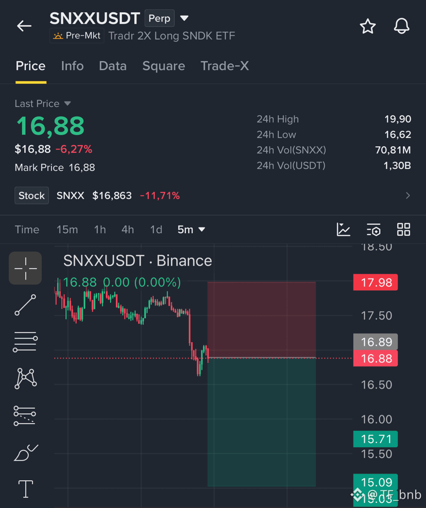Click the large green 16,88 last price
This screenshot has width=426, height=508.
pyautogui.click(x=50, y=126)
